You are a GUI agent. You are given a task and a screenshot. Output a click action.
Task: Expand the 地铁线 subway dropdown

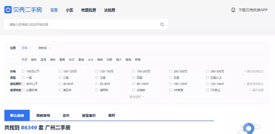pos(45,48)
